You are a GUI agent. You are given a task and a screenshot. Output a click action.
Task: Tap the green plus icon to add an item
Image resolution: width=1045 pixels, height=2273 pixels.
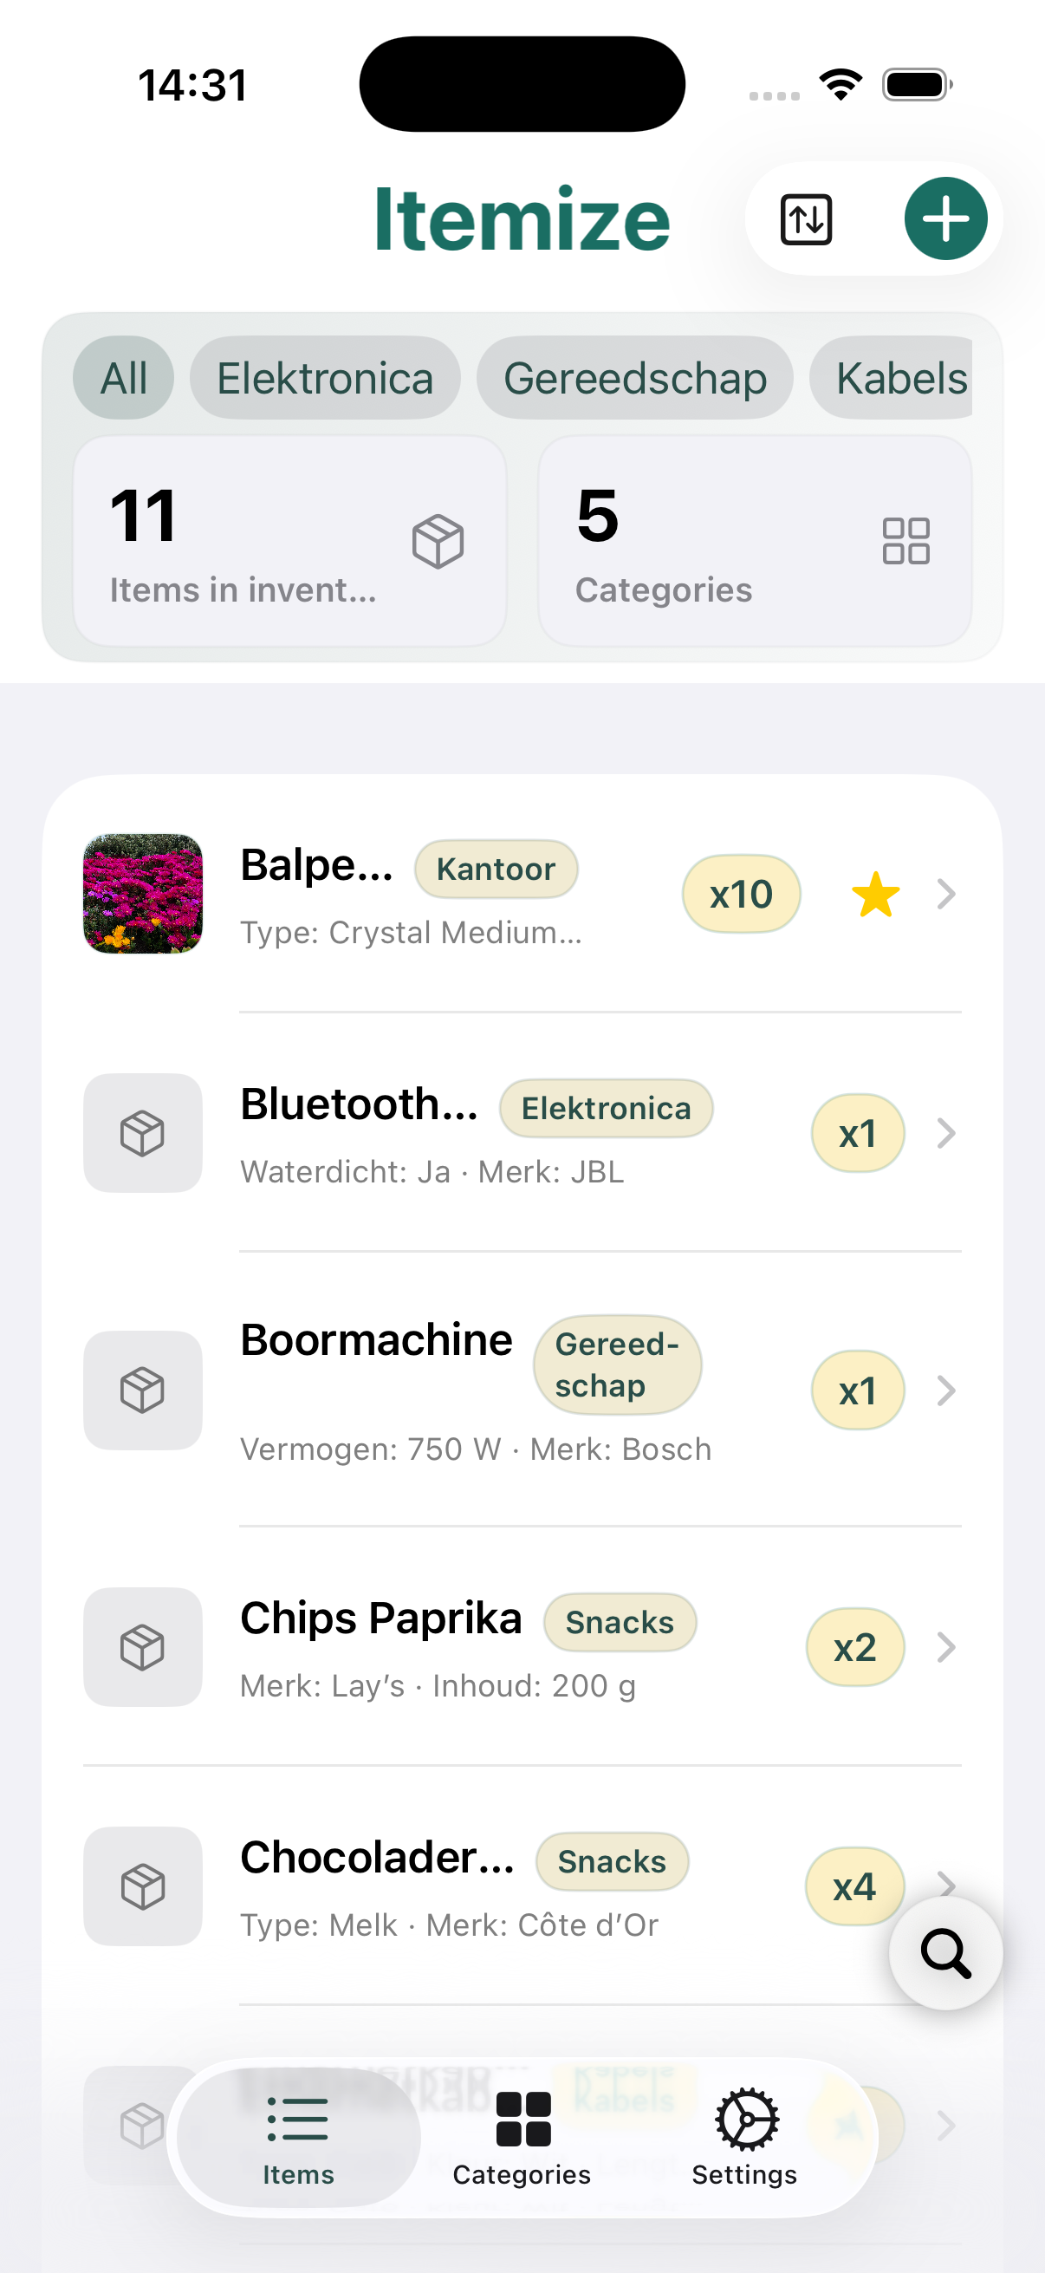pyautogui.click(x=944, y=218)
